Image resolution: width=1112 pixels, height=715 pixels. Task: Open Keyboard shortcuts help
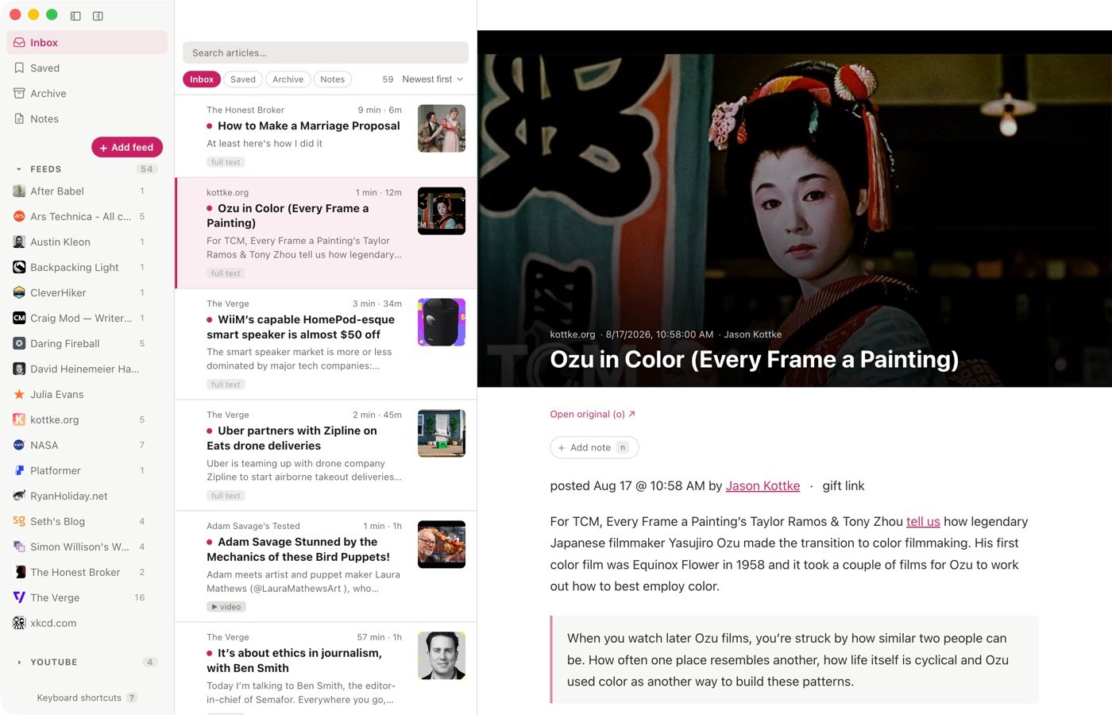tap(87, 698)
